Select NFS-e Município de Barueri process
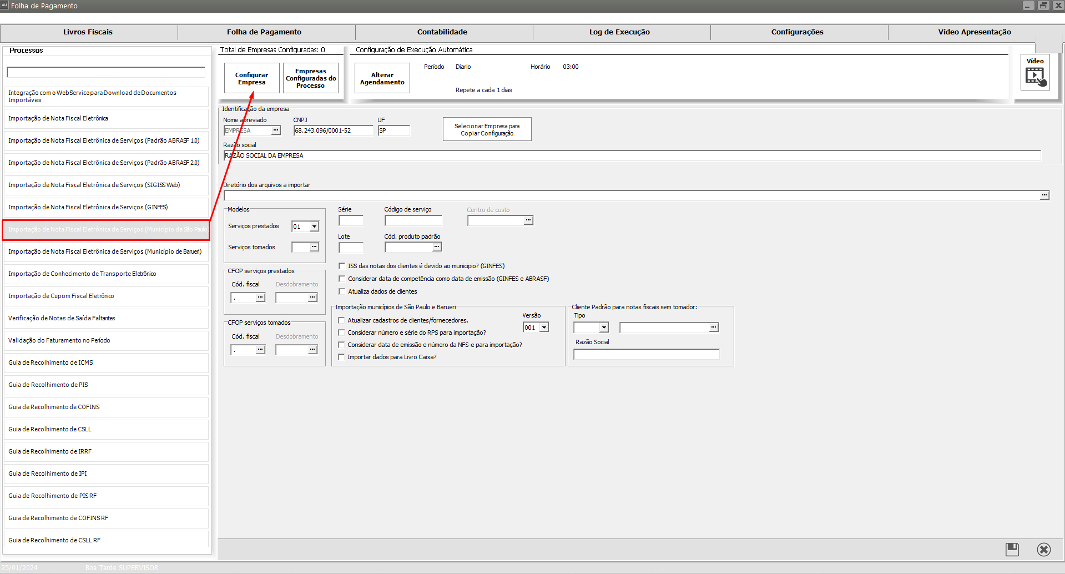 [106, 252]
